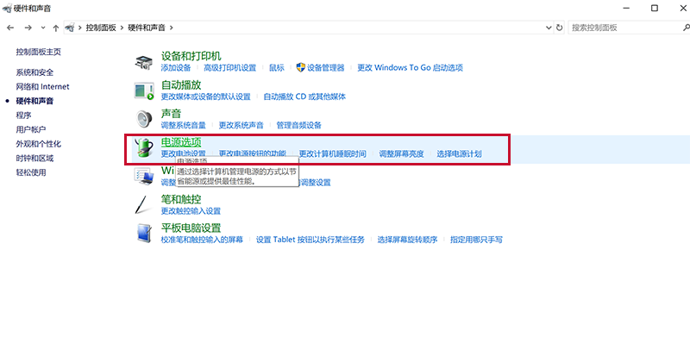Image resolution: width=690 pixels, height=362 pixels.
Task: Click 更改触控输入设置 link
Action: point(191,211)
